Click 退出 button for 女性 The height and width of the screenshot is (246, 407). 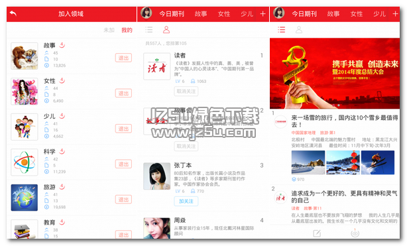pos(123,93)
